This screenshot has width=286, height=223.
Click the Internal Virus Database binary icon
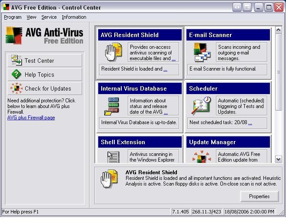[x=112, y=106]
